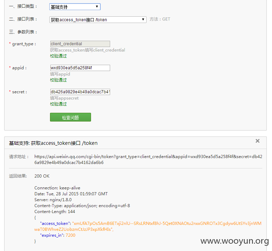Click the 填写appsecret hint text
This screenshot has width=272, height=251.
point(64,98)
